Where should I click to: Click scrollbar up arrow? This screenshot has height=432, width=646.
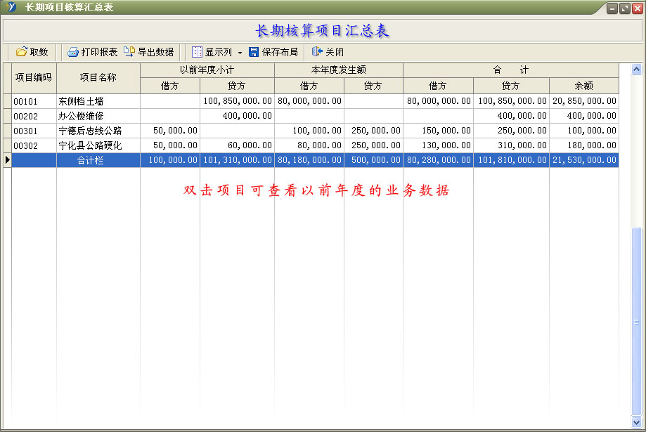click(637, 70)
